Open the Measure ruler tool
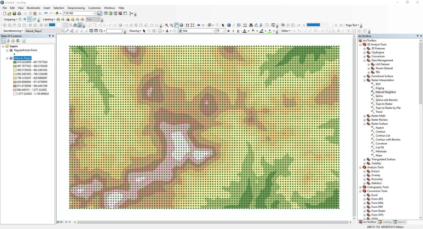This screenshot has width=423, height=229. (x=245, y=25)
